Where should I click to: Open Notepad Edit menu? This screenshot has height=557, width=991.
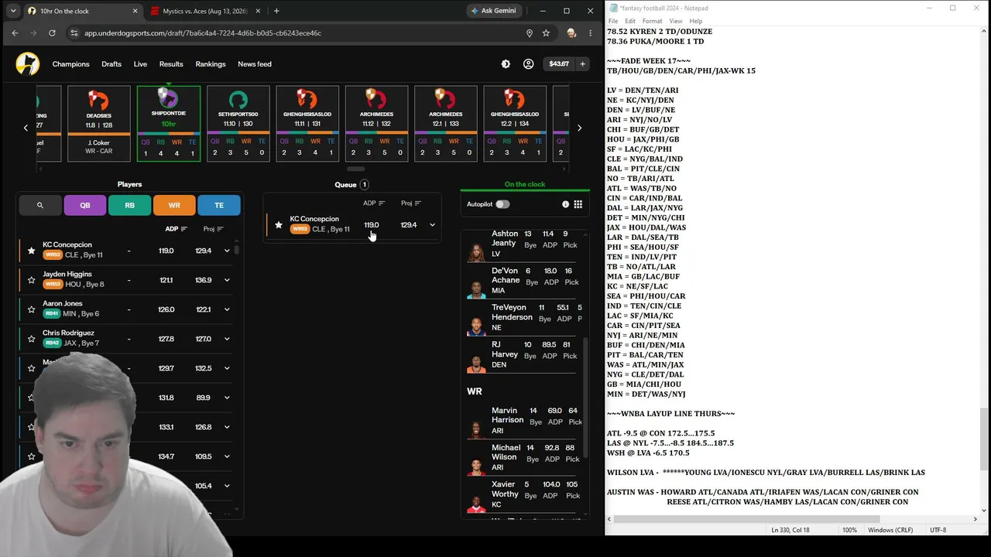(630, 21)
